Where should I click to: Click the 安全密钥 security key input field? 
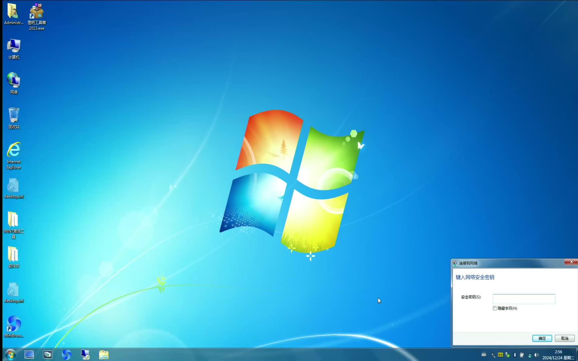coord(524,299)
